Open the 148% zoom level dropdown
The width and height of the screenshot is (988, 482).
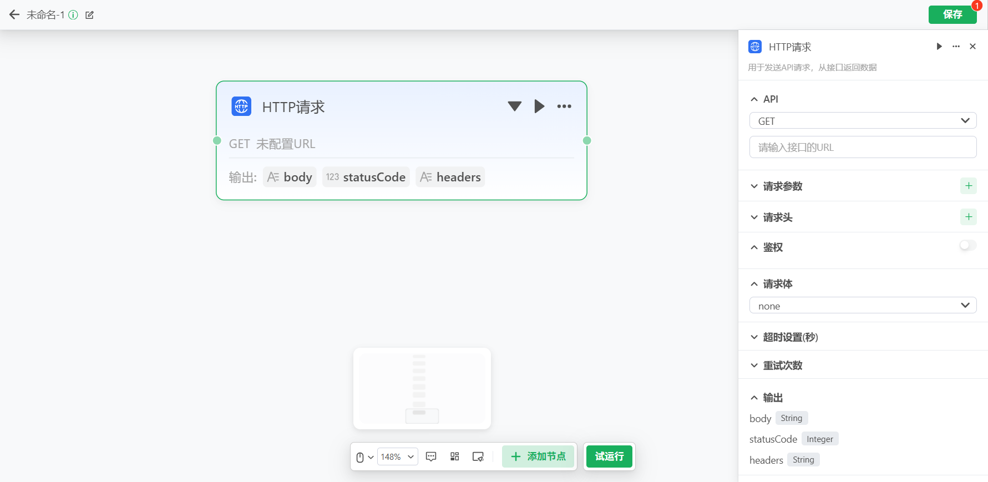pyautogui.click(x=397, y=456)
